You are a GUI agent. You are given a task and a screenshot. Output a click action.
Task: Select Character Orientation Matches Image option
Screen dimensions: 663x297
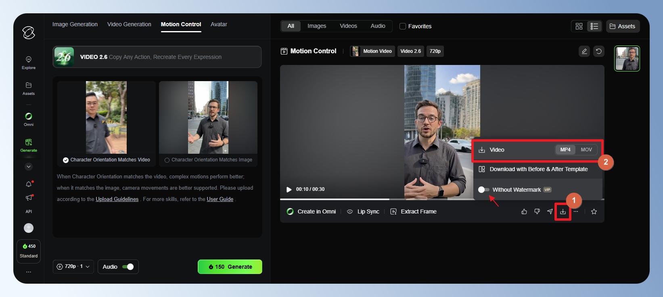(167, 160)
